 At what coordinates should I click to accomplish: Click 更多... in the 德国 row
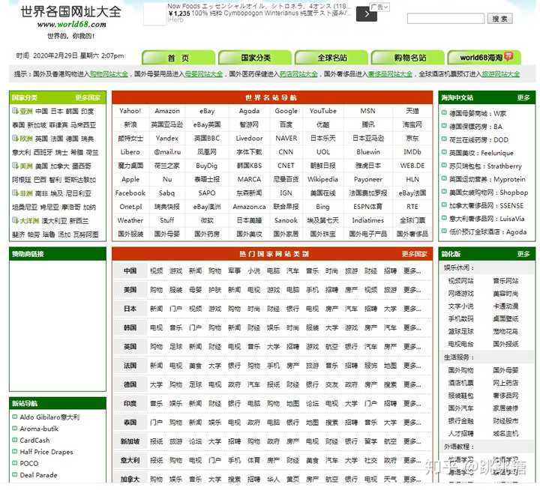[x=412, y=384]
